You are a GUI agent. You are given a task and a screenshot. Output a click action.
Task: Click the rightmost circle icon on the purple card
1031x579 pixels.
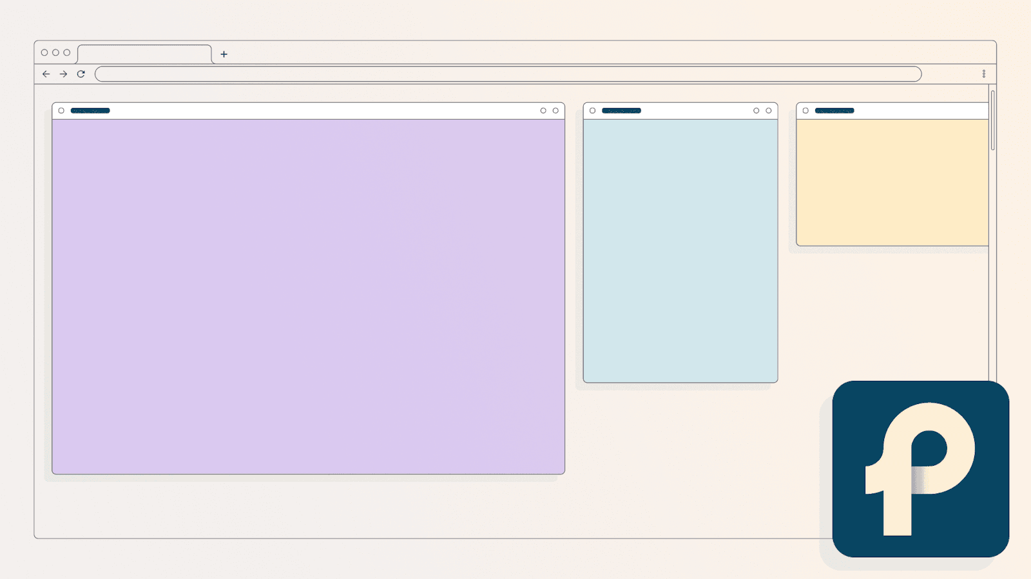coord(555,111)
